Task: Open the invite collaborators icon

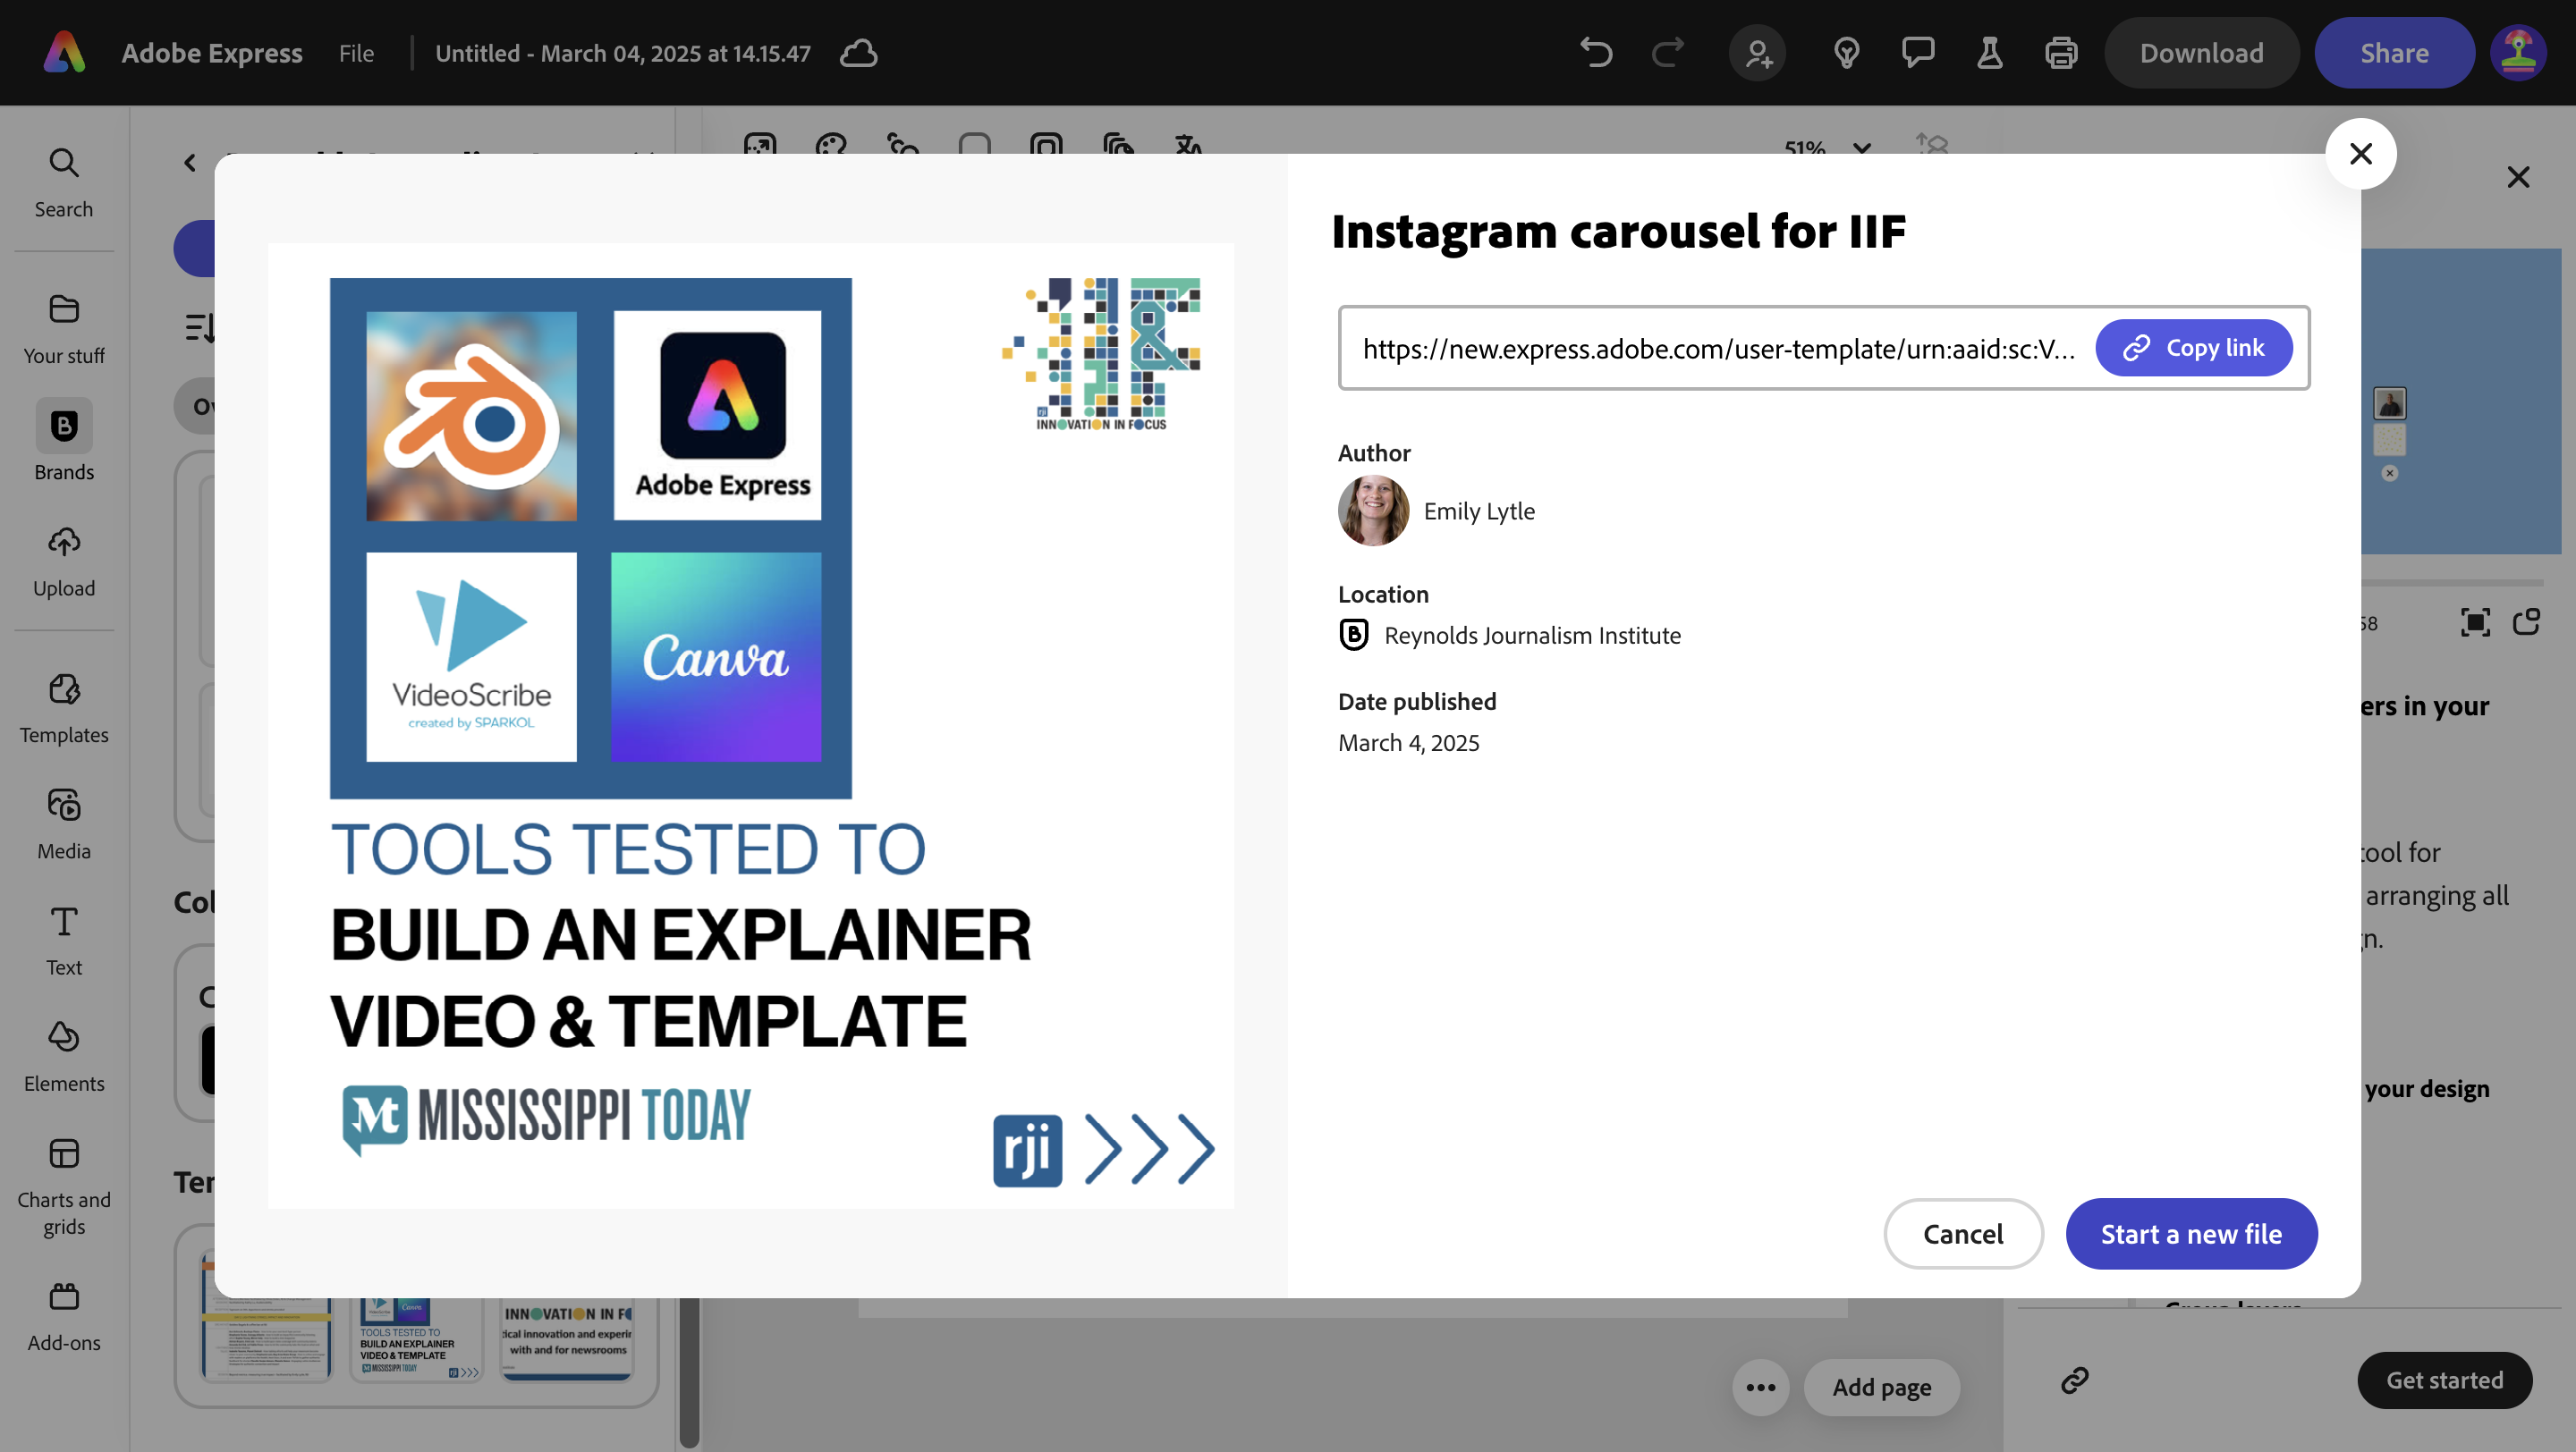Action: [1758, 53]
